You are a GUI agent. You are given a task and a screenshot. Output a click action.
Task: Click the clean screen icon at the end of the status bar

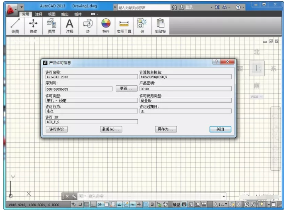click(273, 204)
